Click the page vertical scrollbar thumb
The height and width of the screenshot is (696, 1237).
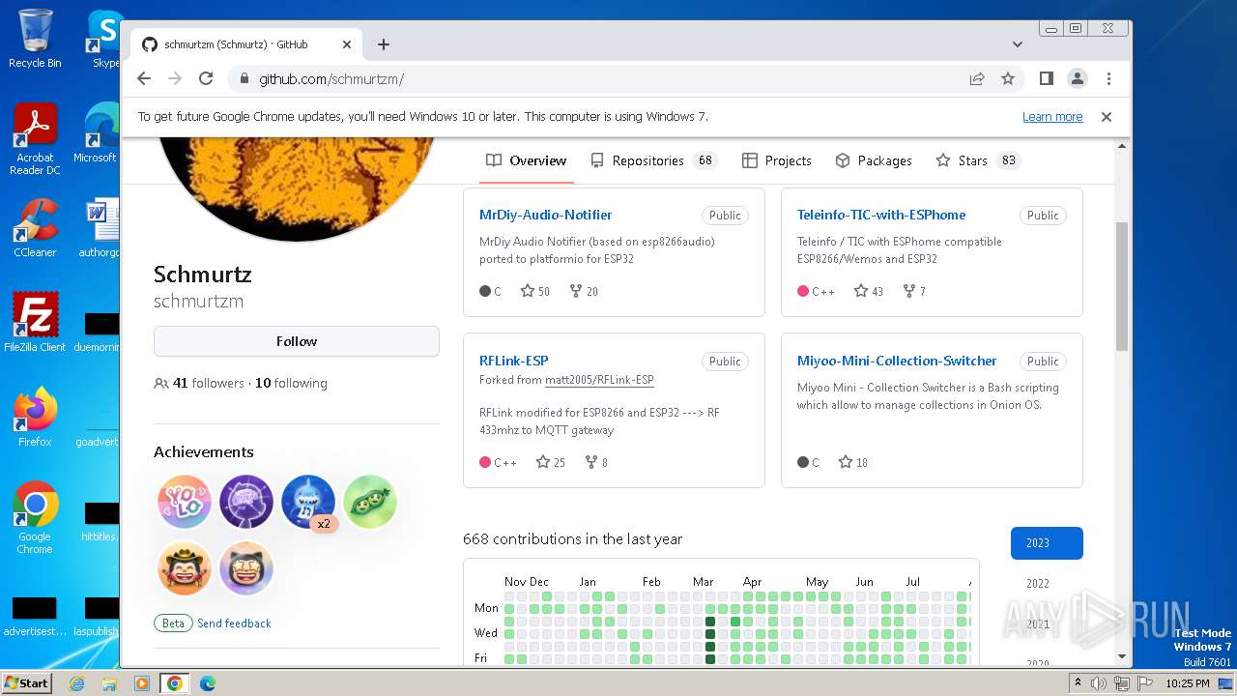[x=1122, y=285]
